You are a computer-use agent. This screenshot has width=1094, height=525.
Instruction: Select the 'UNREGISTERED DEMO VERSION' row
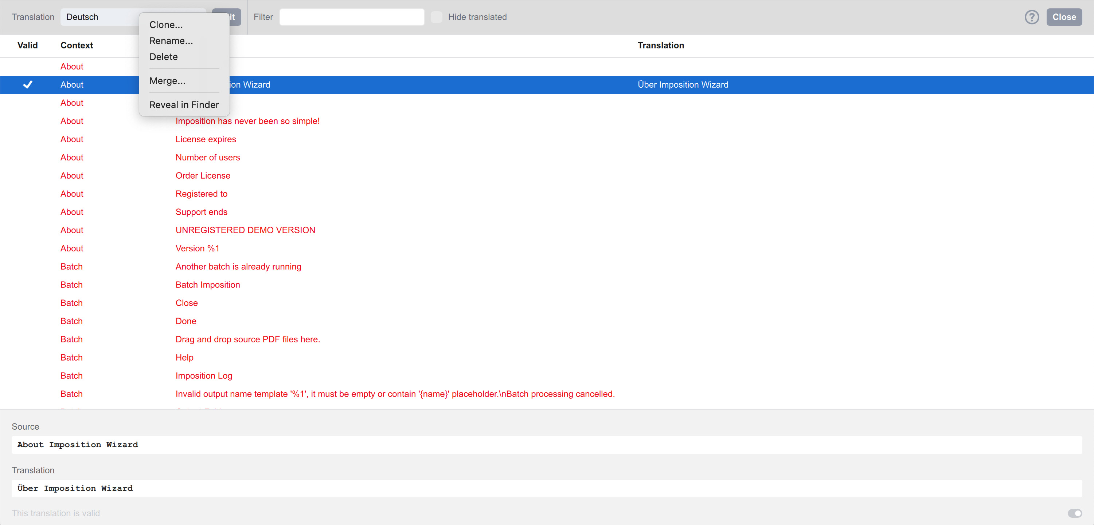(x=245, y=230)
